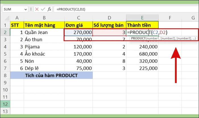Click the 'Thành tiền' header cell
This screenshot has width=199, height=118.
(142, 25)
